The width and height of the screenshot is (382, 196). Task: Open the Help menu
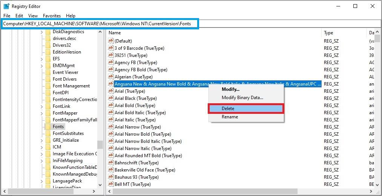[71, 15]
